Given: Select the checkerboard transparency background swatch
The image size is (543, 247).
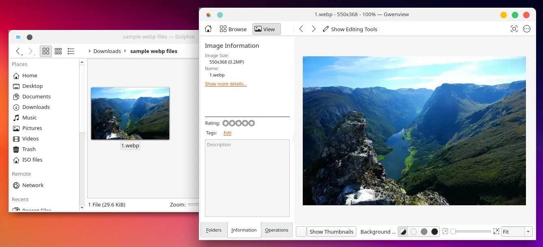Looking at the screenshot, I should 403,231.
